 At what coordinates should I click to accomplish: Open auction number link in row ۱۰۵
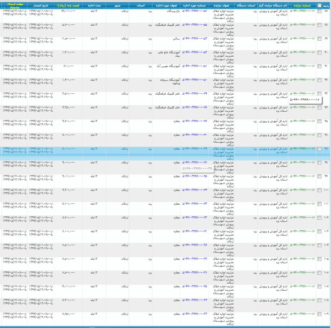pos(302,259)
